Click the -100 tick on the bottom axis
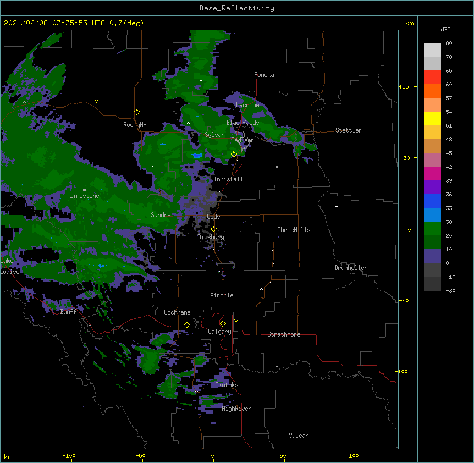The image size is (474, 463). [x=69, y=455]
